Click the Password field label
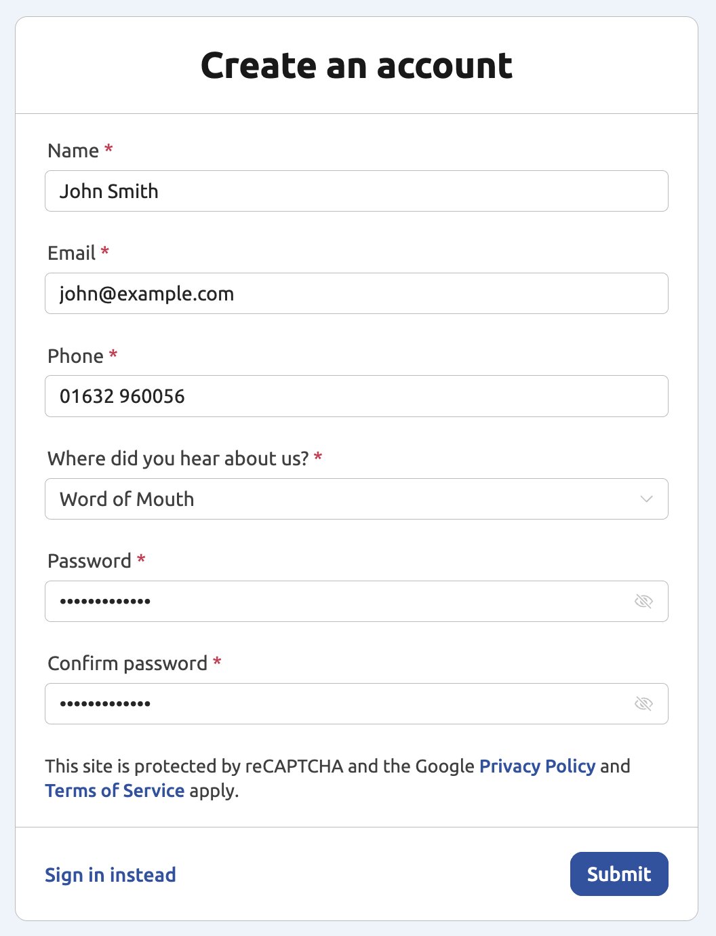Screen dimensions: 716x936 coord(89,561)
